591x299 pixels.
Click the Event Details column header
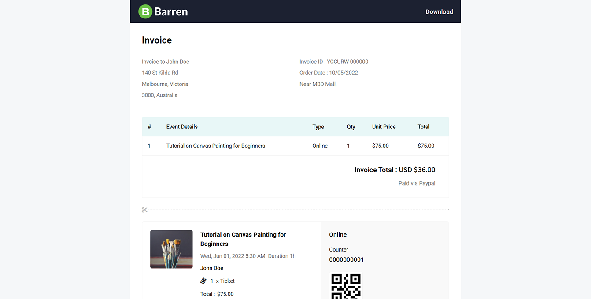click(x=182, y=127)
